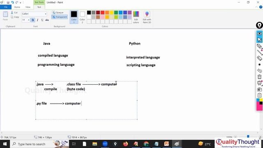Click the Copy button
The image size is (263, 148).
tap(15, 17)
